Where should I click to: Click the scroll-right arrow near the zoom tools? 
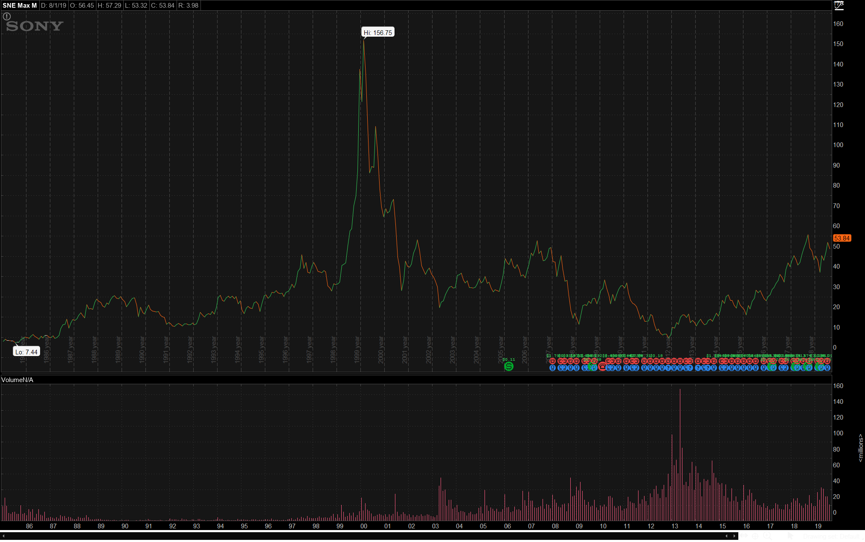tap(734, 536)
